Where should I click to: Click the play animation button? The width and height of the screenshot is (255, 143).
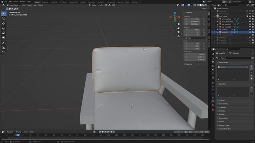click(108, 132)
